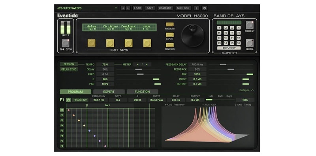Click the X-AXIS Frequency label
The image size is (316, 156).
tap(175, 105)
